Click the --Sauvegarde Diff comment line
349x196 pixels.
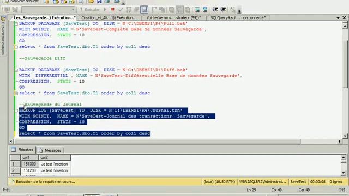[x=43, y=58]
